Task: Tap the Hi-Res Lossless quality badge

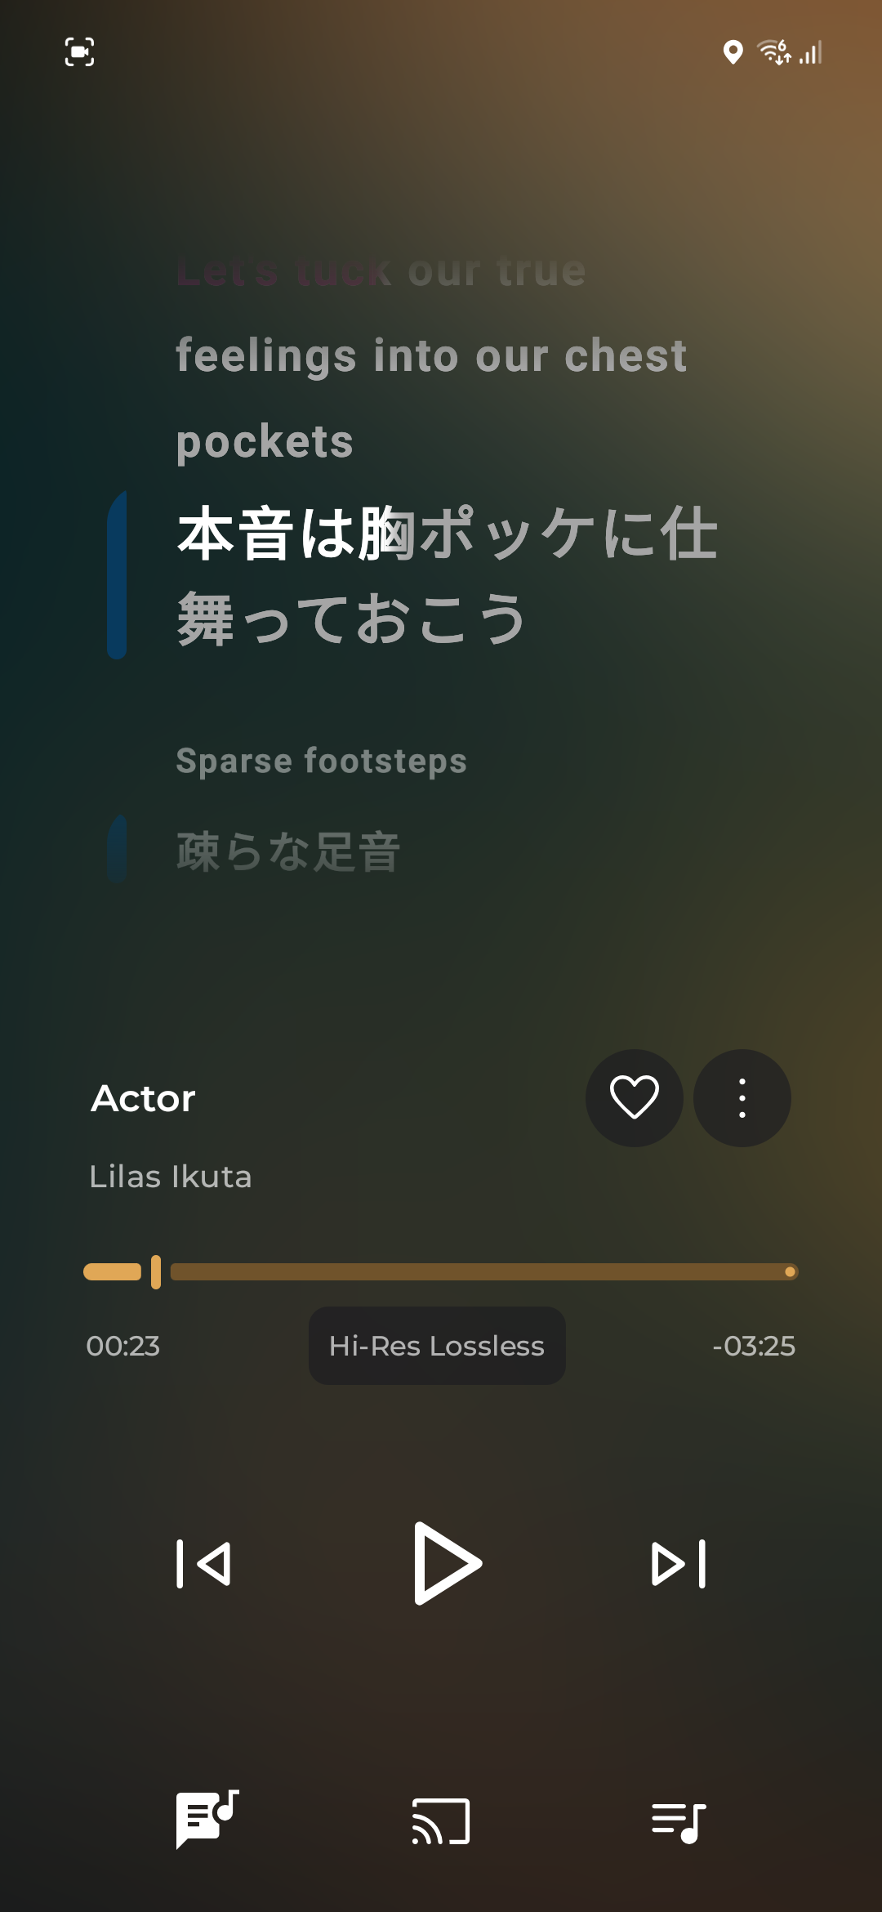Action: (x=437, y=1346)
